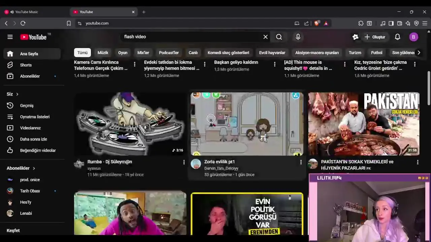
Task: Open the Tarih Obası channel subscription
Action: click(x=32, y=191)
